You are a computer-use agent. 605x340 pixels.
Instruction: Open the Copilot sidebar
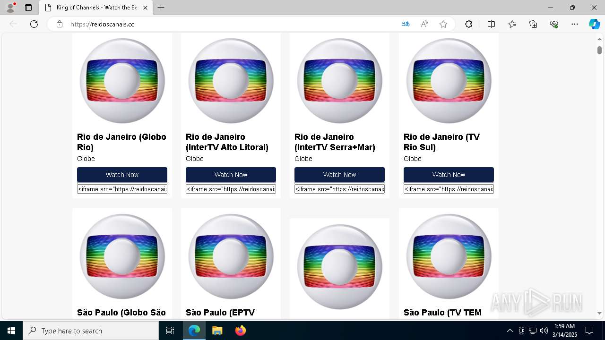[594, 24]
